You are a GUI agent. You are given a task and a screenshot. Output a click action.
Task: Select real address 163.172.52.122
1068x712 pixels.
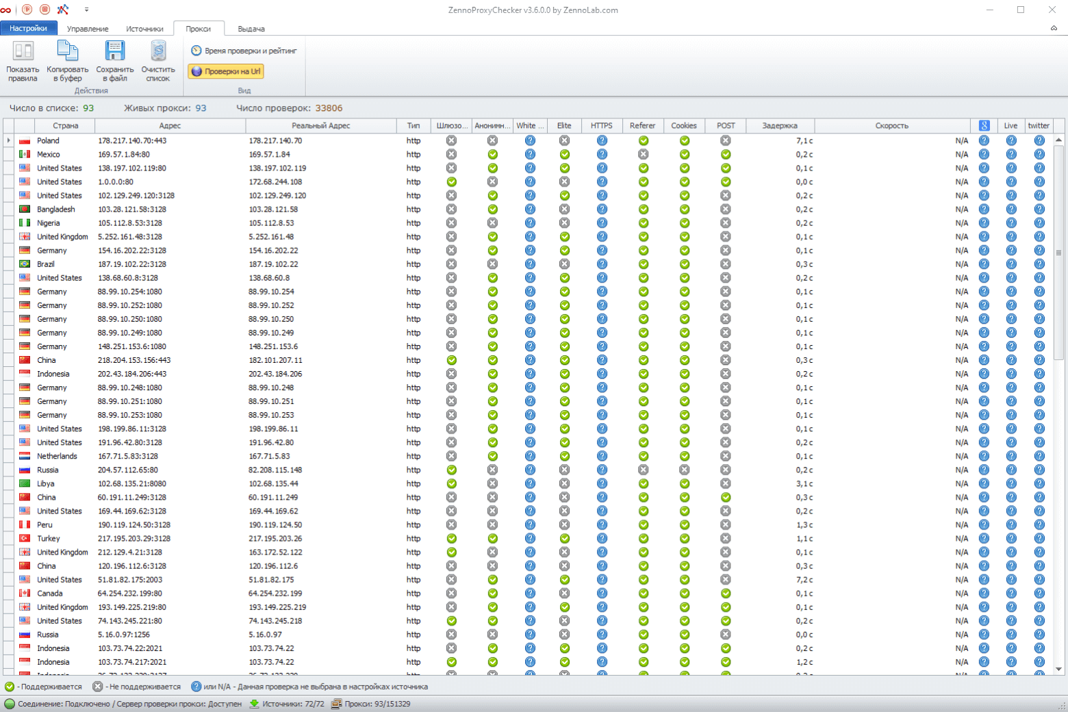(275, 552)
